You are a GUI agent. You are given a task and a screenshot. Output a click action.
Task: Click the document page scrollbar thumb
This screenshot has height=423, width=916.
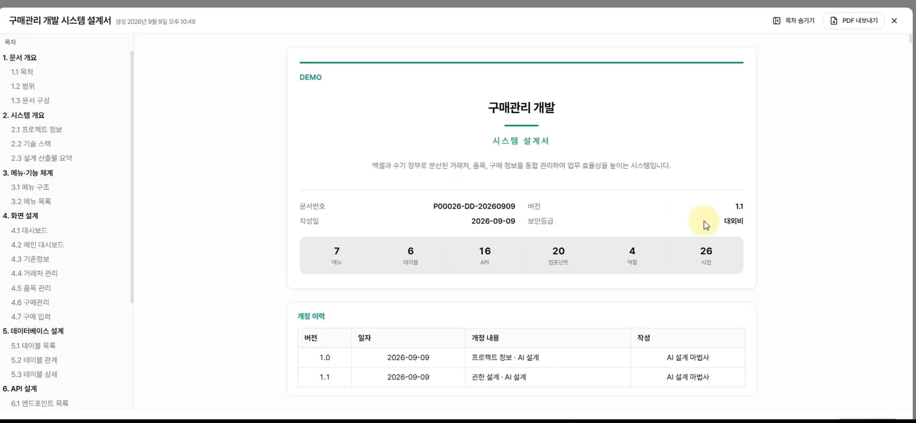pos(911,39)
